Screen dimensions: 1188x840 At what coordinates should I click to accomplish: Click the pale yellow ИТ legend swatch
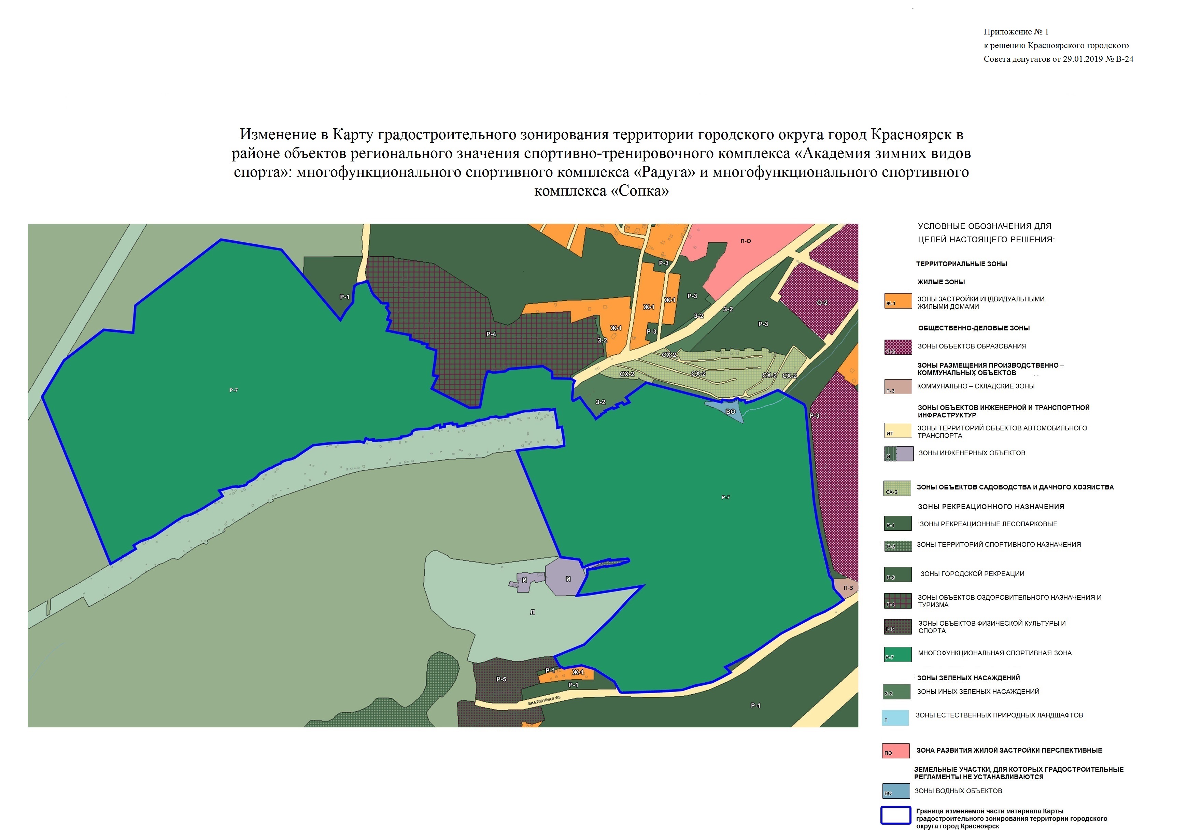tap(898, 430)
